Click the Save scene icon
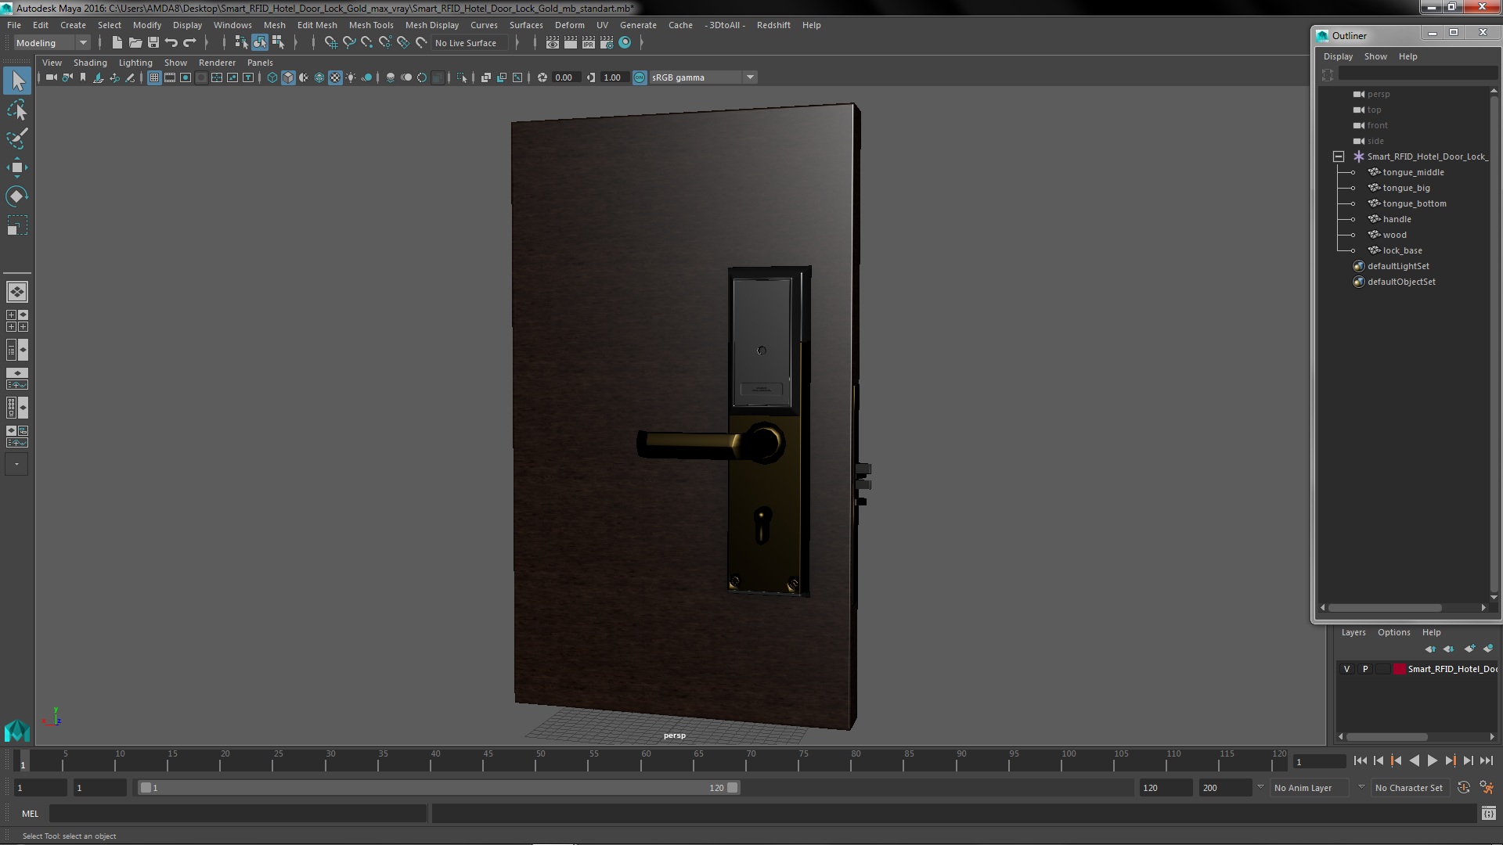The height and width of the screenshot is (845, 1503). (153, 43)
